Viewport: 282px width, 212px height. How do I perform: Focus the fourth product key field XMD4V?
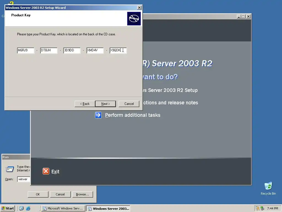[95, 51]
